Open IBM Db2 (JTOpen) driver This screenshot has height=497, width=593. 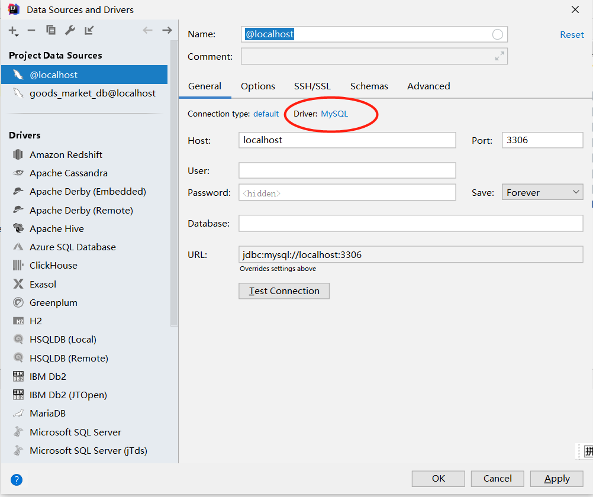pyautogui.click(x=85, y=395)
